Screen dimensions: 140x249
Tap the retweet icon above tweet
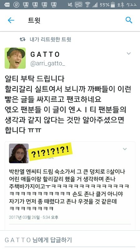click(x=22, y=40)
